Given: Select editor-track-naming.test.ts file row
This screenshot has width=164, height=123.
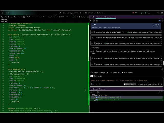Looking at the screenshot, I should tap(127, 100).
